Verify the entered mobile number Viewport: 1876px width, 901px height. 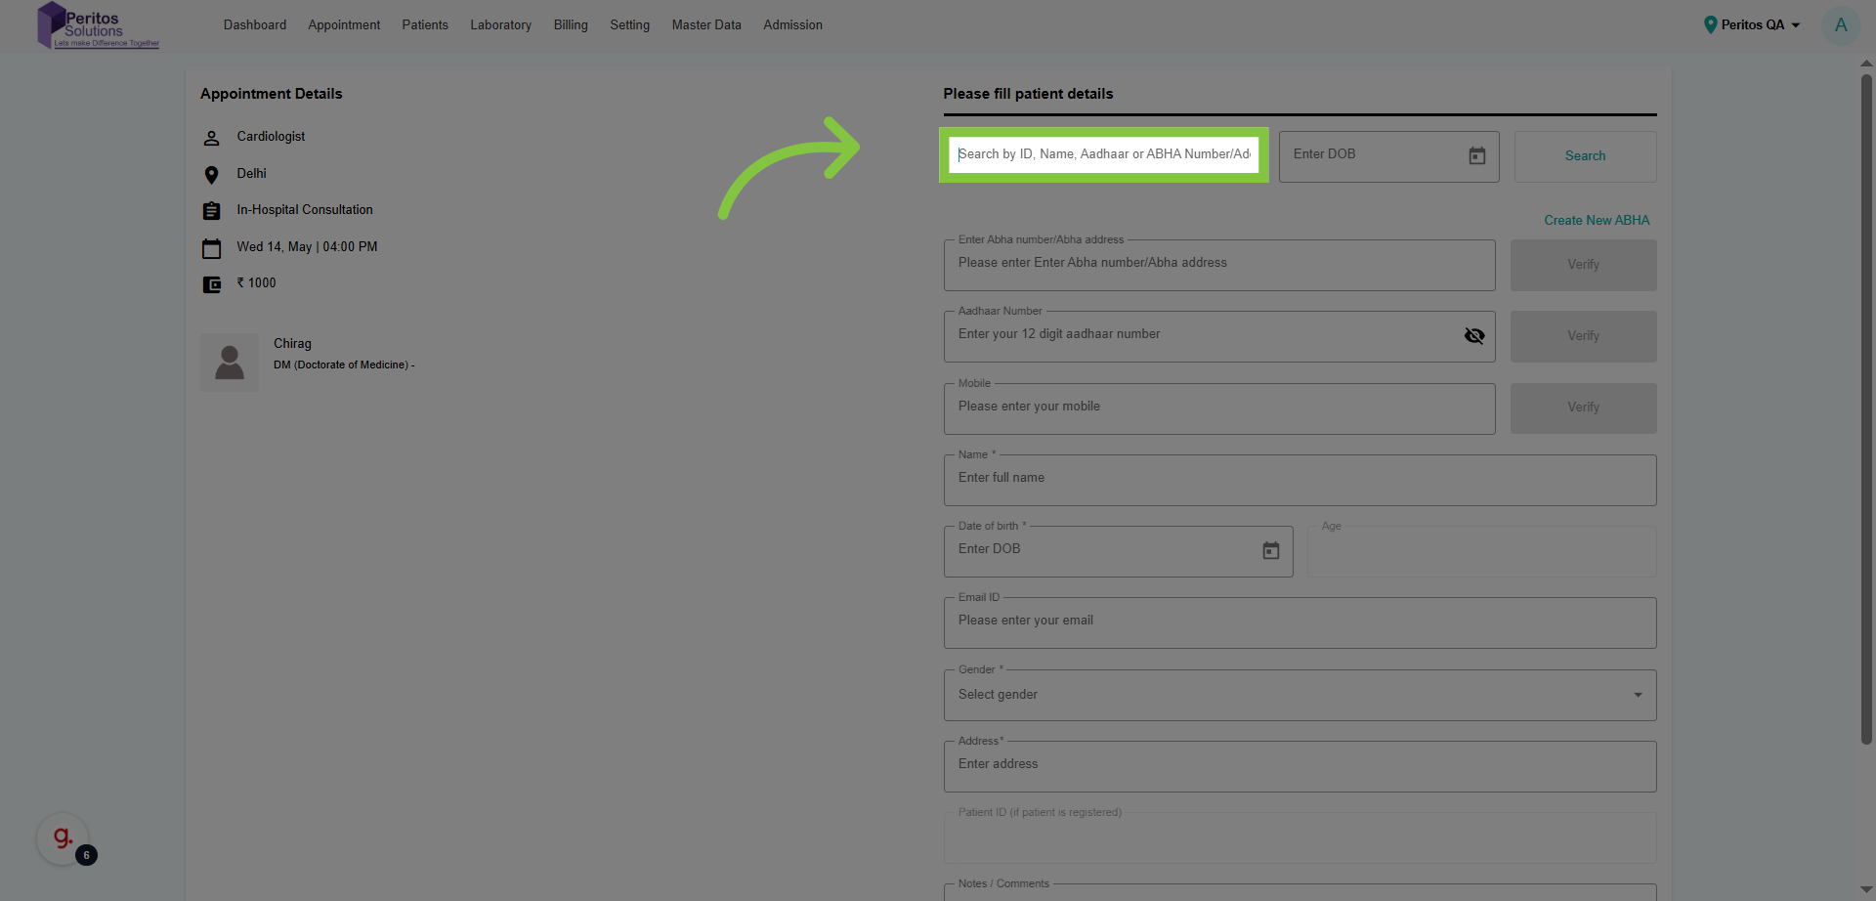1583,408
